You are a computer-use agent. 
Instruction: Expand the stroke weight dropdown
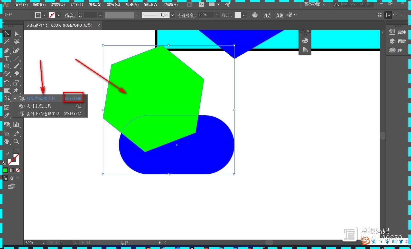100,15
